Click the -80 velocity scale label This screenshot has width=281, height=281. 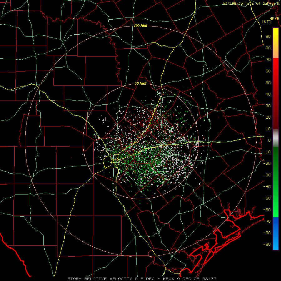(267, 233)
